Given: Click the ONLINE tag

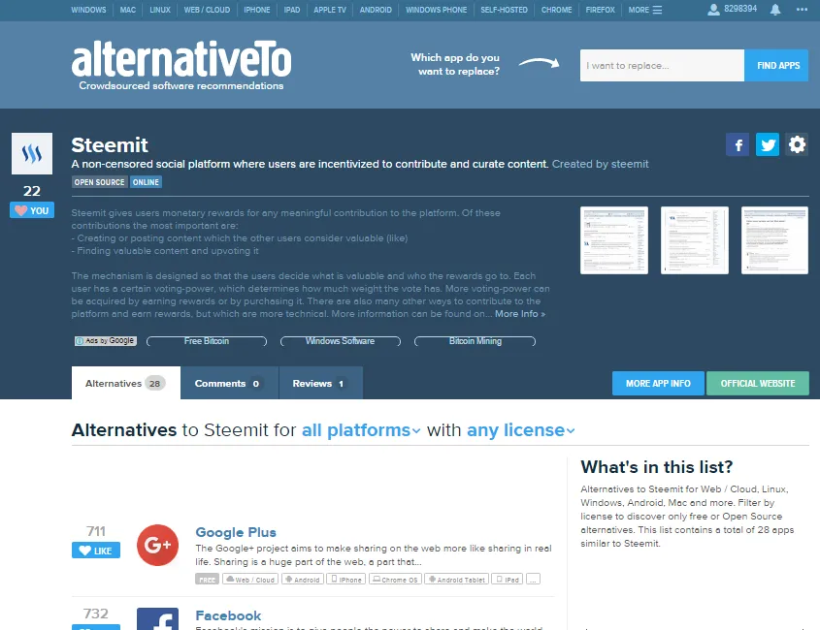Looking at the screenshot, I should (146, 182).
